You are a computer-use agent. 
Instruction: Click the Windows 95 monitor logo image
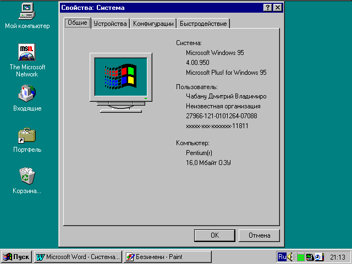[121, 83]
